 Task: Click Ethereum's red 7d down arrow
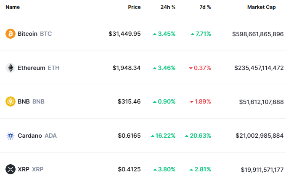pyautogui.click(x=191, y=68)
